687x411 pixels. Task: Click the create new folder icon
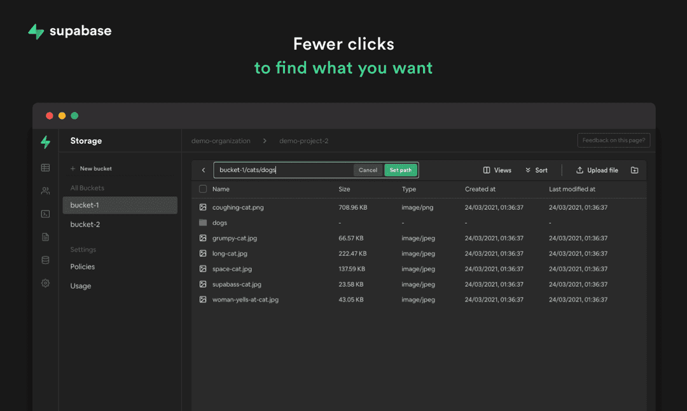[634, 171]
